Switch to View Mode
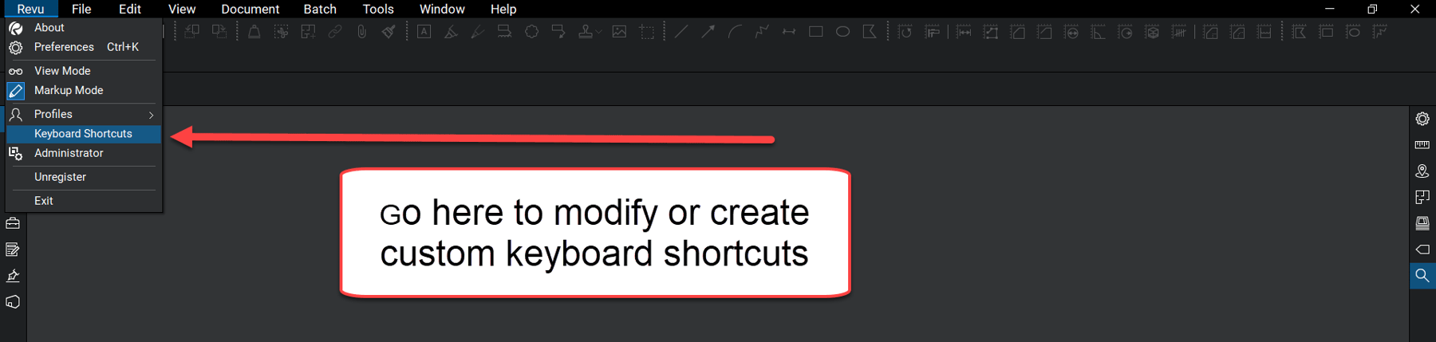The width and height of the screenshot is (1436, 342). click(x=62, y=71)
